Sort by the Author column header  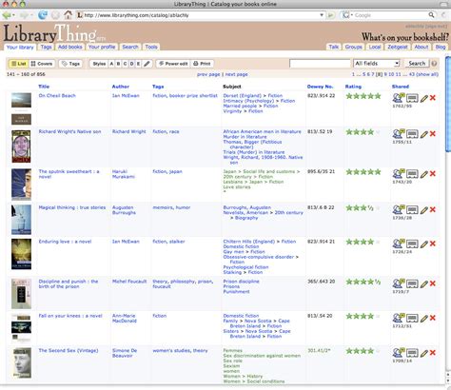[x=121, y=87]
